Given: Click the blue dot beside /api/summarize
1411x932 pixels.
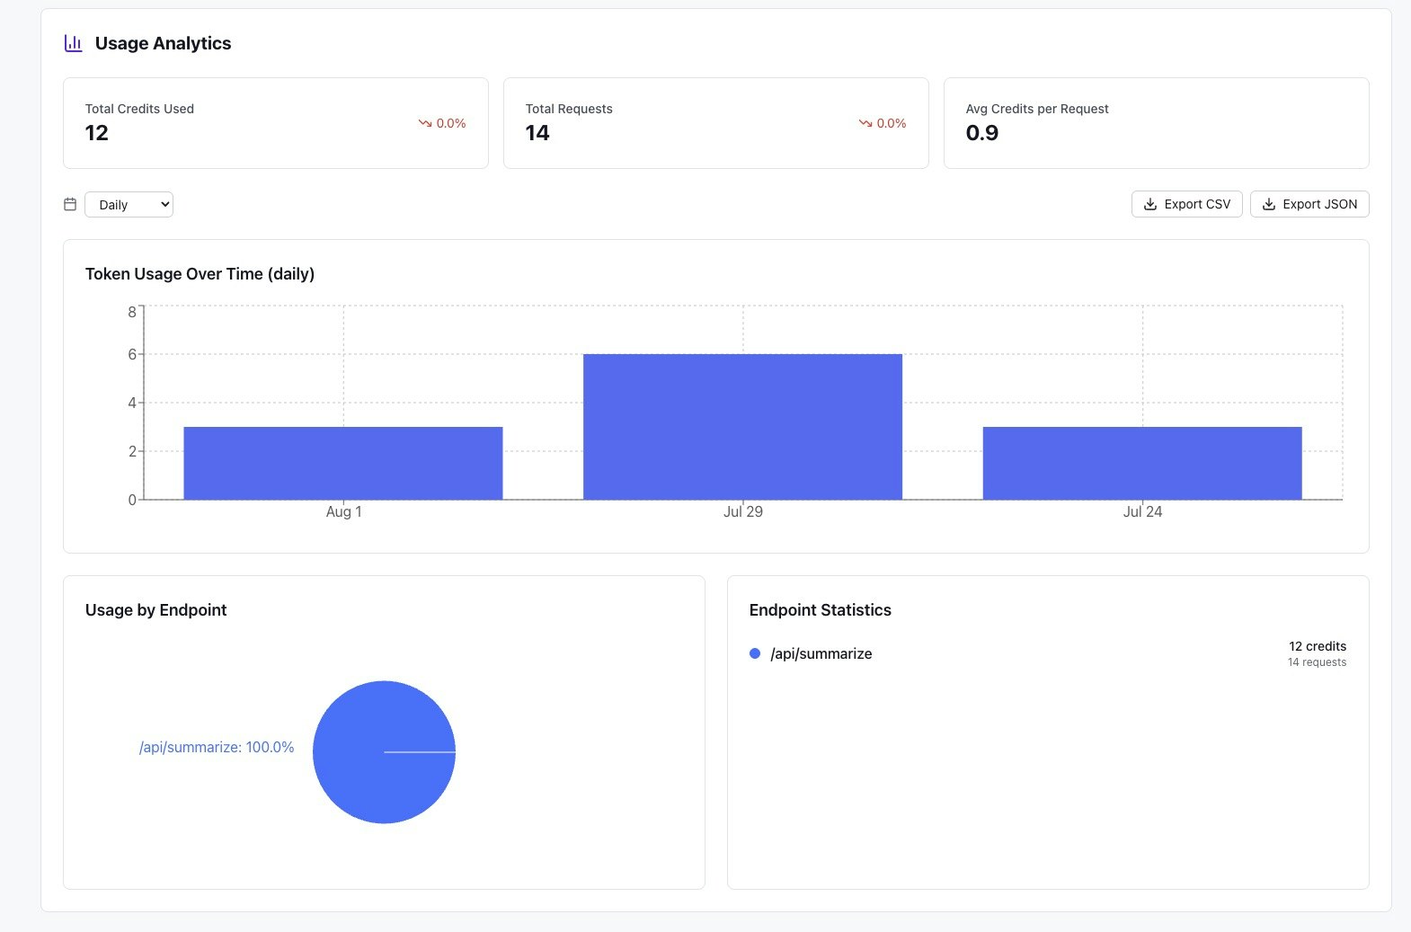Looking at the screenshot, I should (755, 653).
